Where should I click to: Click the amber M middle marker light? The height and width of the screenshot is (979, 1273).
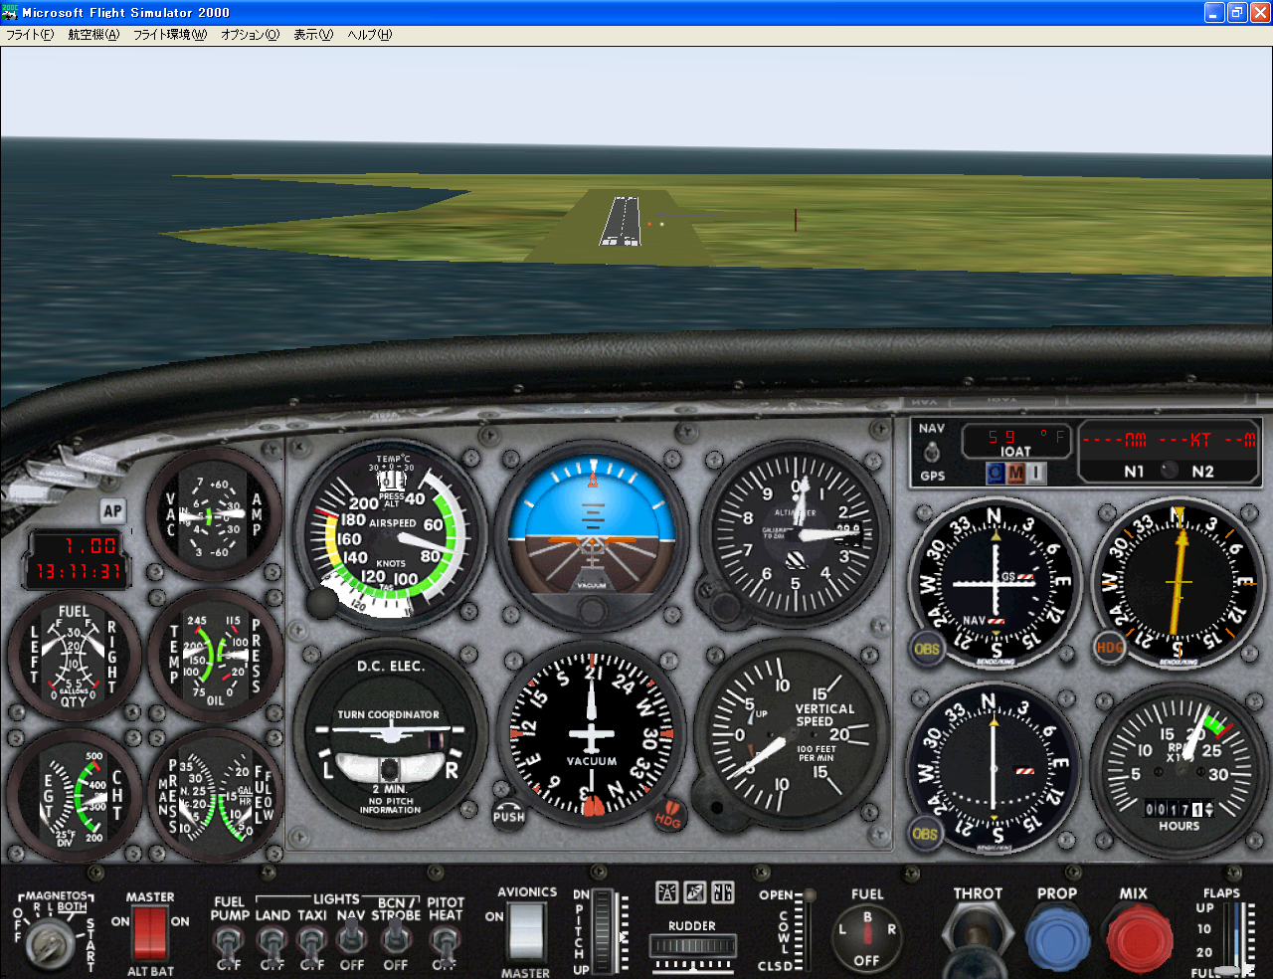(1015, 474)
